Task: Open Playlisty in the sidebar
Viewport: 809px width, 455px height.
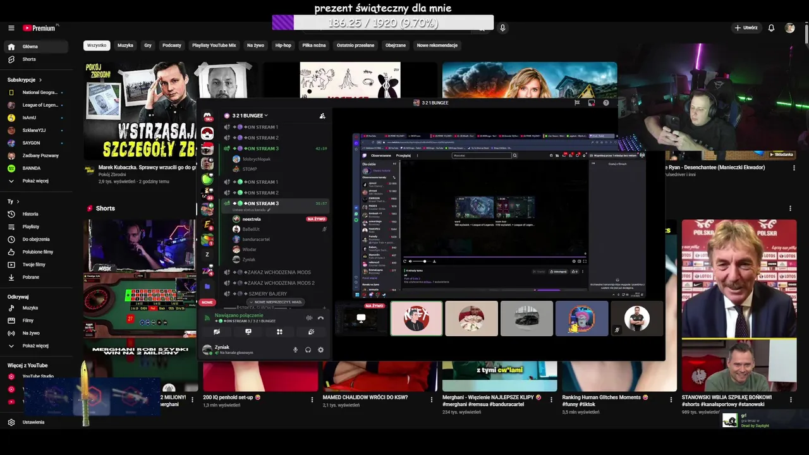Action: pyautogui.click(x=37, y=227)
